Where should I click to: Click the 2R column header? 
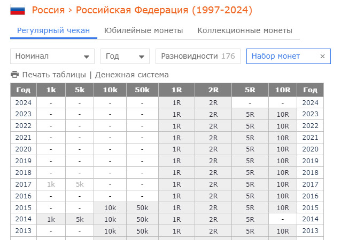(213, 90)
